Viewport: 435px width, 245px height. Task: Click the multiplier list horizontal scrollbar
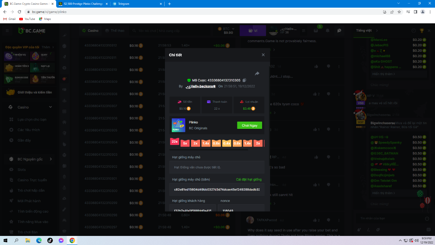[209, 150]
